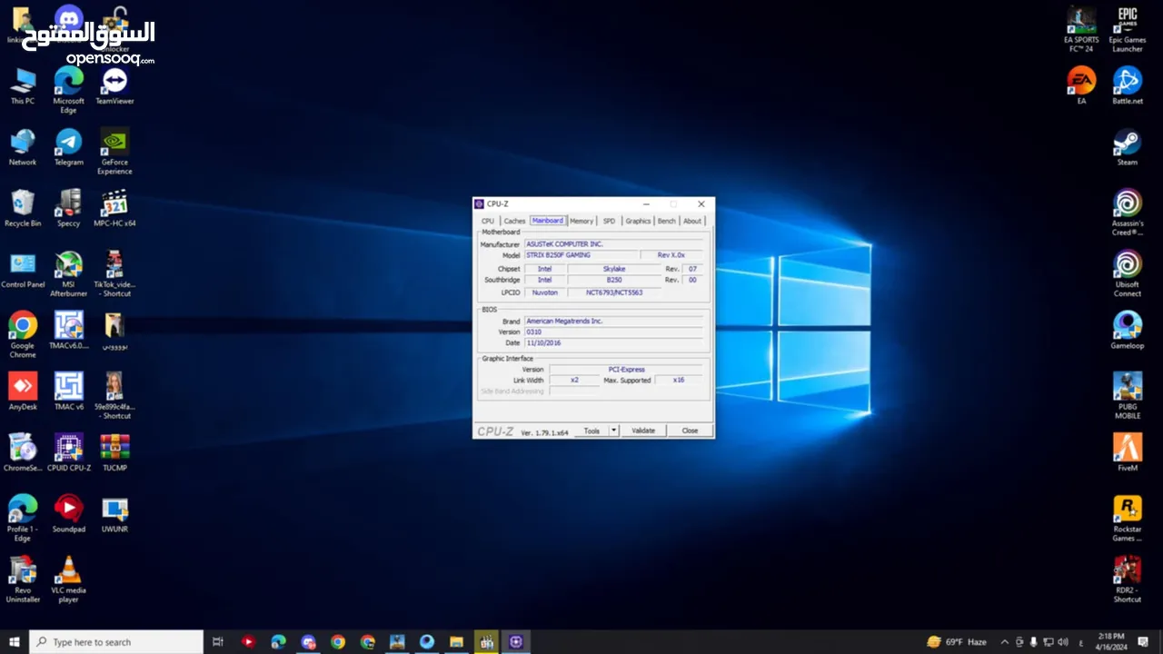
Task: Open VLC media player desktop icon
Action: (68, 580)
